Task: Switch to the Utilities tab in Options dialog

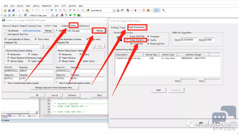Action: point(83,26)
